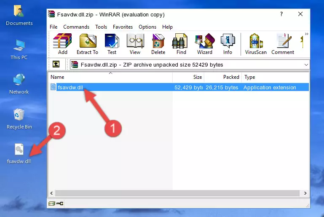Expand hidden toolbar items chevron
The width and height of the screenshot is (324, 217).
point(306,34)
